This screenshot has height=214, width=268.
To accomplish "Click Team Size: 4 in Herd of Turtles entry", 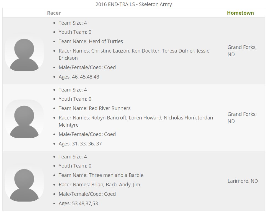I will click(73, 23).
